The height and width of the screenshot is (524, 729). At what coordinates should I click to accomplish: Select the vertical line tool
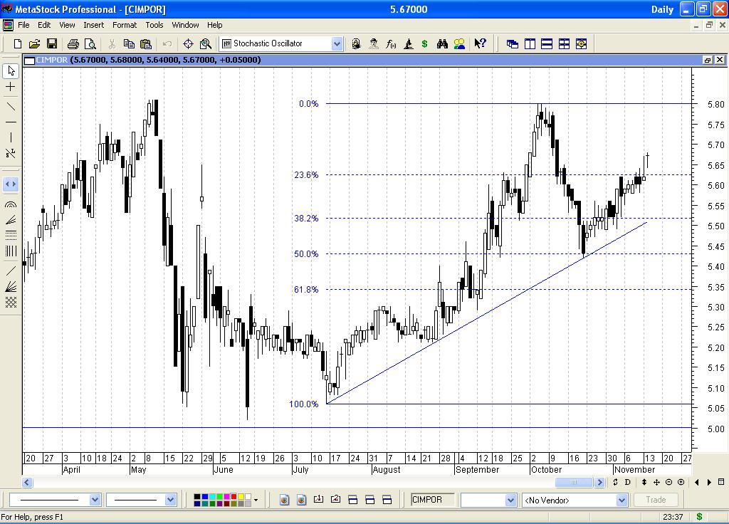point(11,137)
